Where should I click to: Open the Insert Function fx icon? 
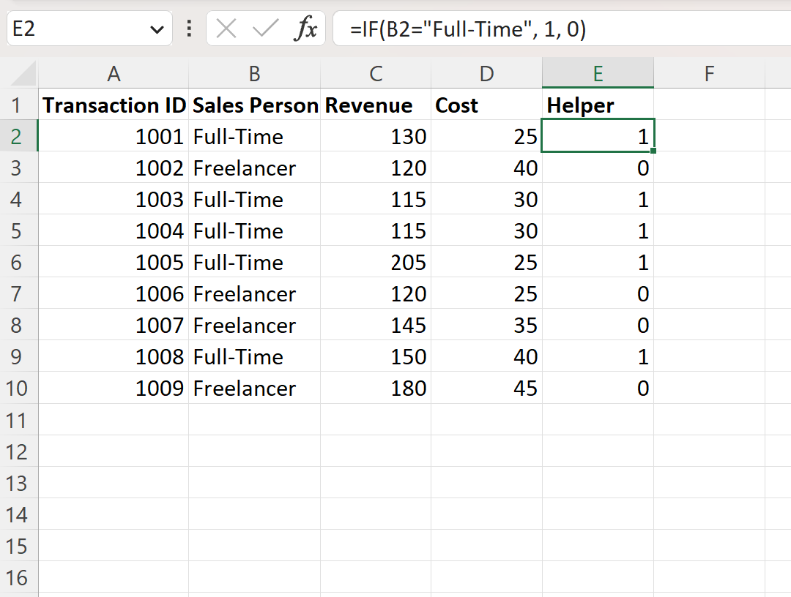pyautogui.click(x=305, y=29)
